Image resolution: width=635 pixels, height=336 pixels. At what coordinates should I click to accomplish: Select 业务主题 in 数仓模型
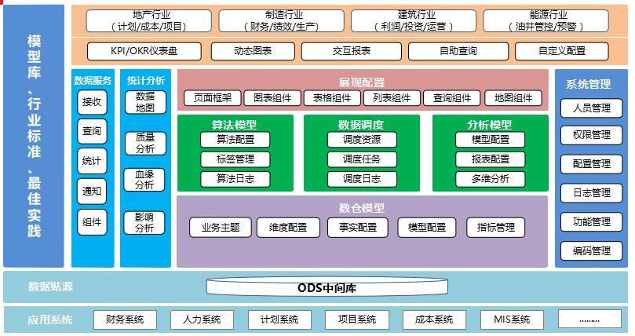coord(221,228)
